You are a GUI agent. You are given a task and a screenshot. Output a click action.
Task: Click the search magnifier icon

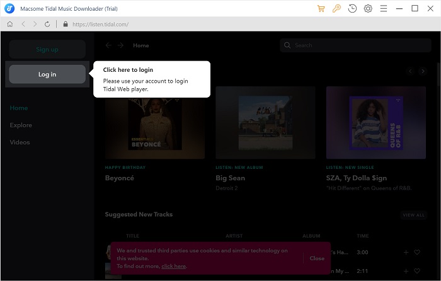(x=287, y=45)
